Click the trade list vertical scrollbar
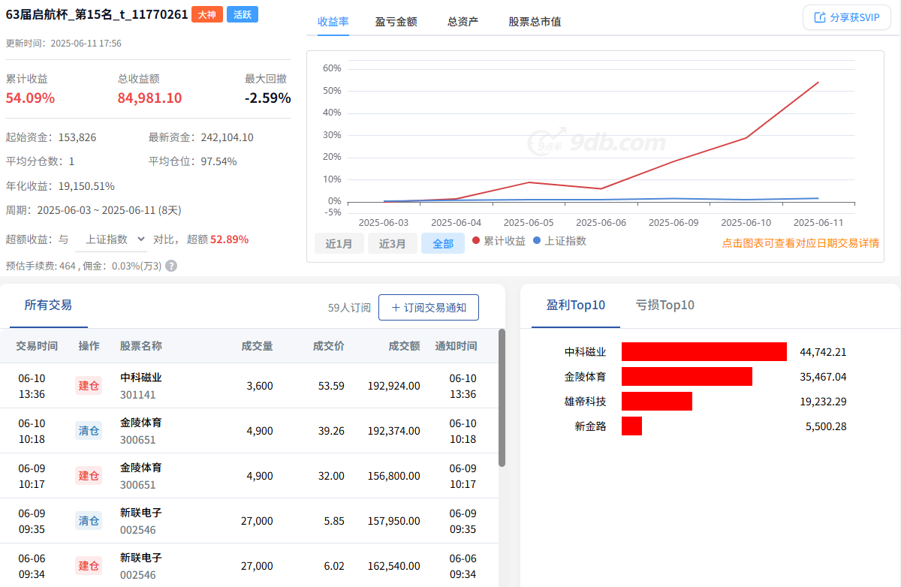Viewport: 901px width, 587px height. (x=502, y=398)
